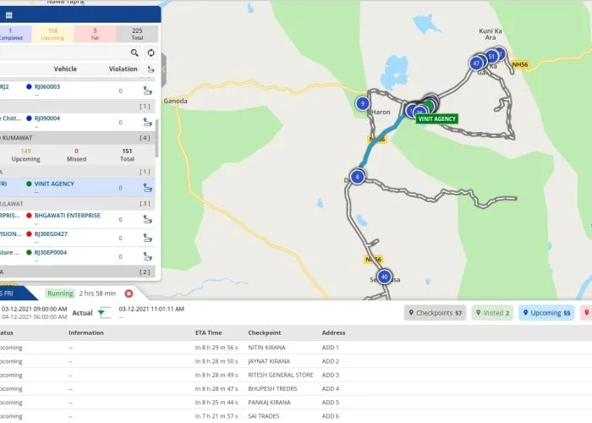Screen dimensions: 592x423
Task: Open the grid menu icon in panel header
Action: click(x=9, y=14)
